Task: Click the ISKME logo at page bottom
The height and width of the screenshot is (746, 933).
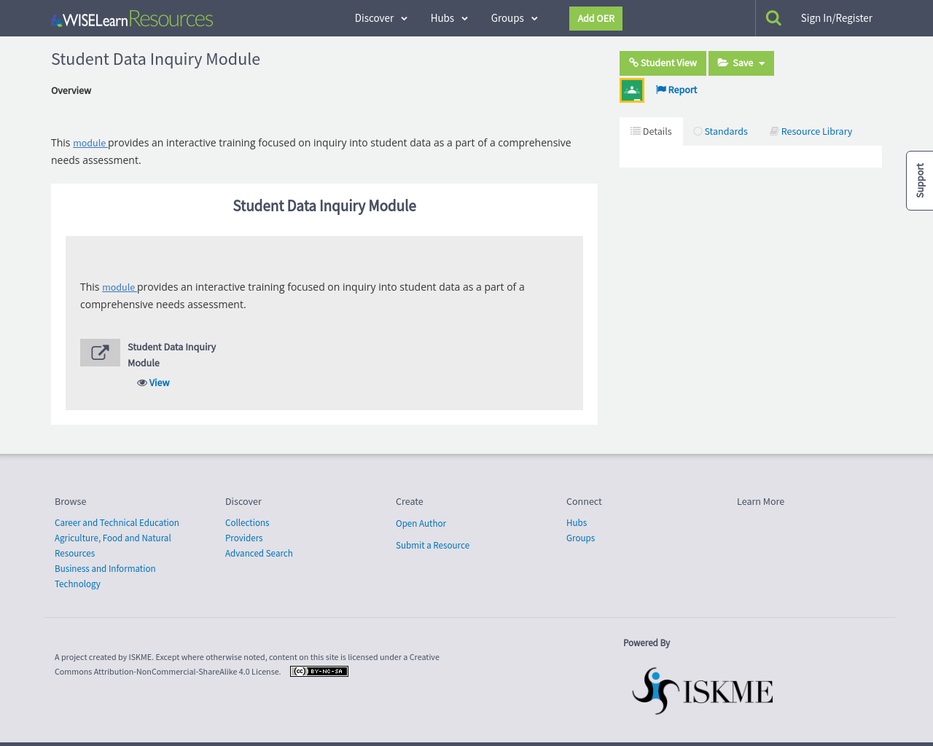Action: (x=702, y=691)
